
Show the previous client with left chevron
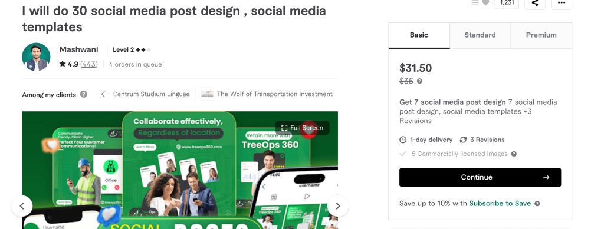pyautogui.click(x=103, y=94)
